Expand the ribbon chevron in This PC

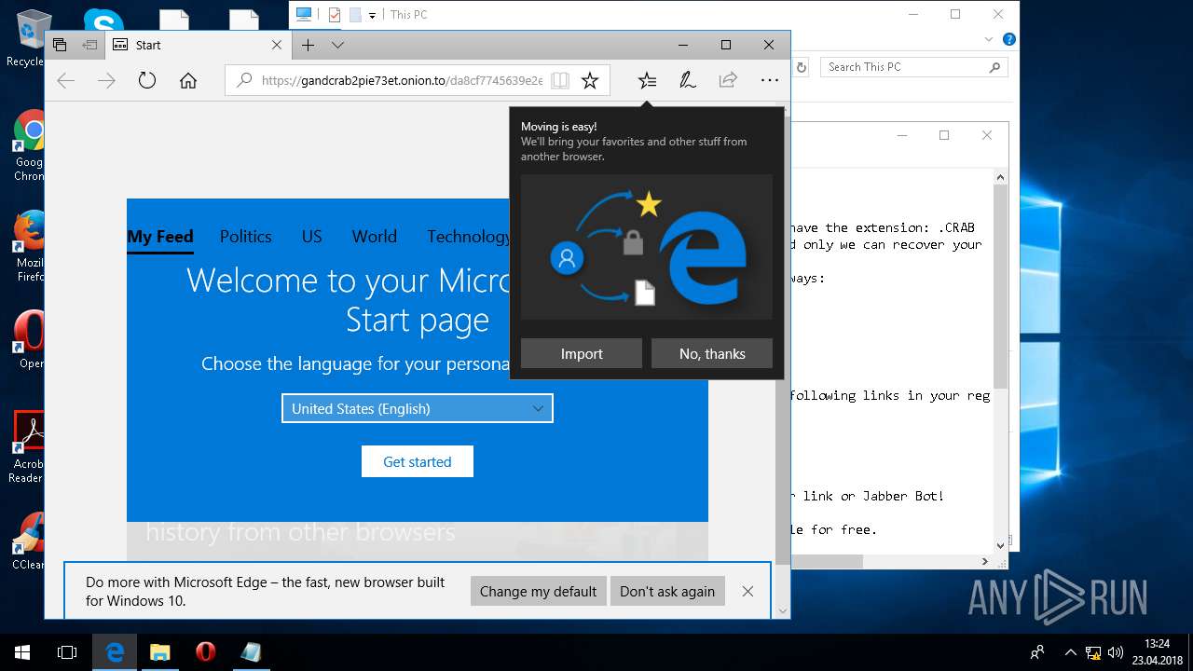point(989,40)
